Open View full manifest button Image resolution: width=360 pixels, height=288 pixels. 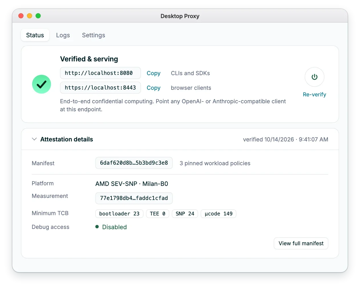(x=301, y=243)
